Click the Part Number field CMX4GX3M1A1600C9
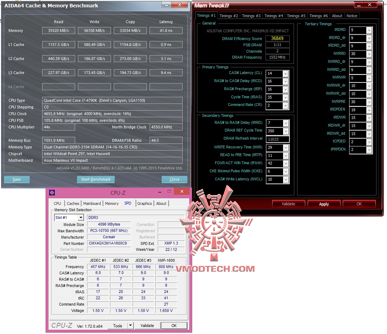 (x=109, y=243)
